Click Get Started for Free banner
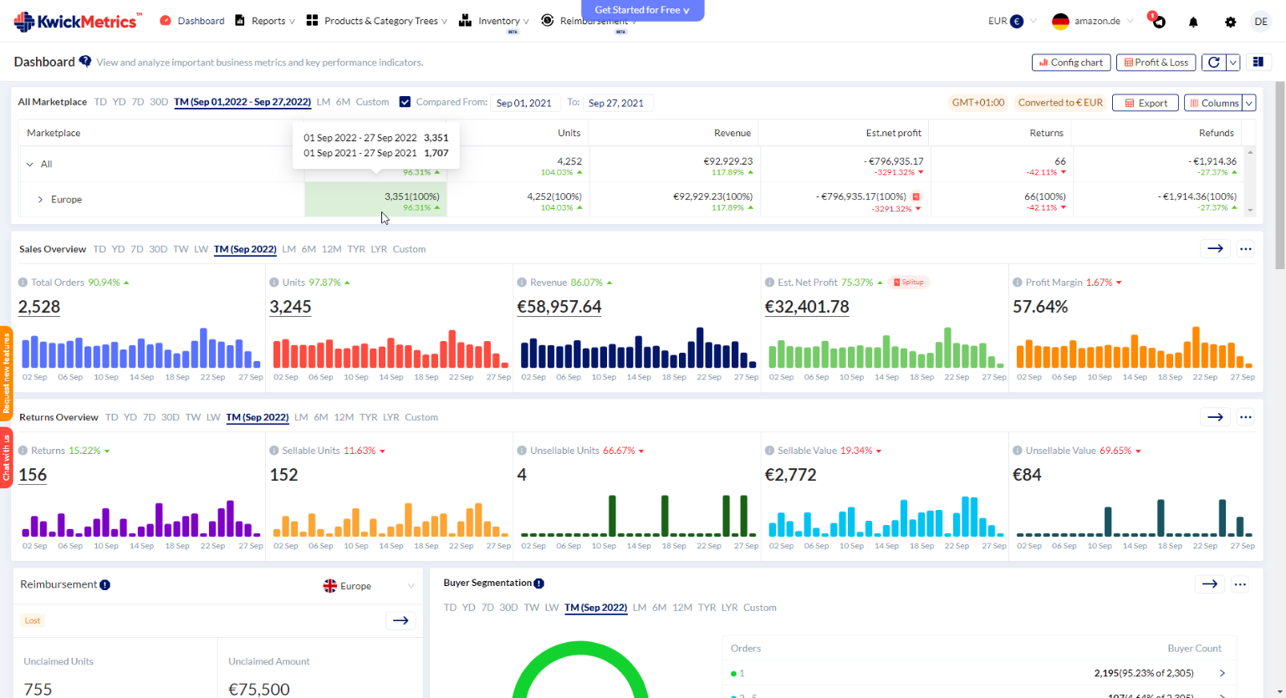 click(642, 10)
